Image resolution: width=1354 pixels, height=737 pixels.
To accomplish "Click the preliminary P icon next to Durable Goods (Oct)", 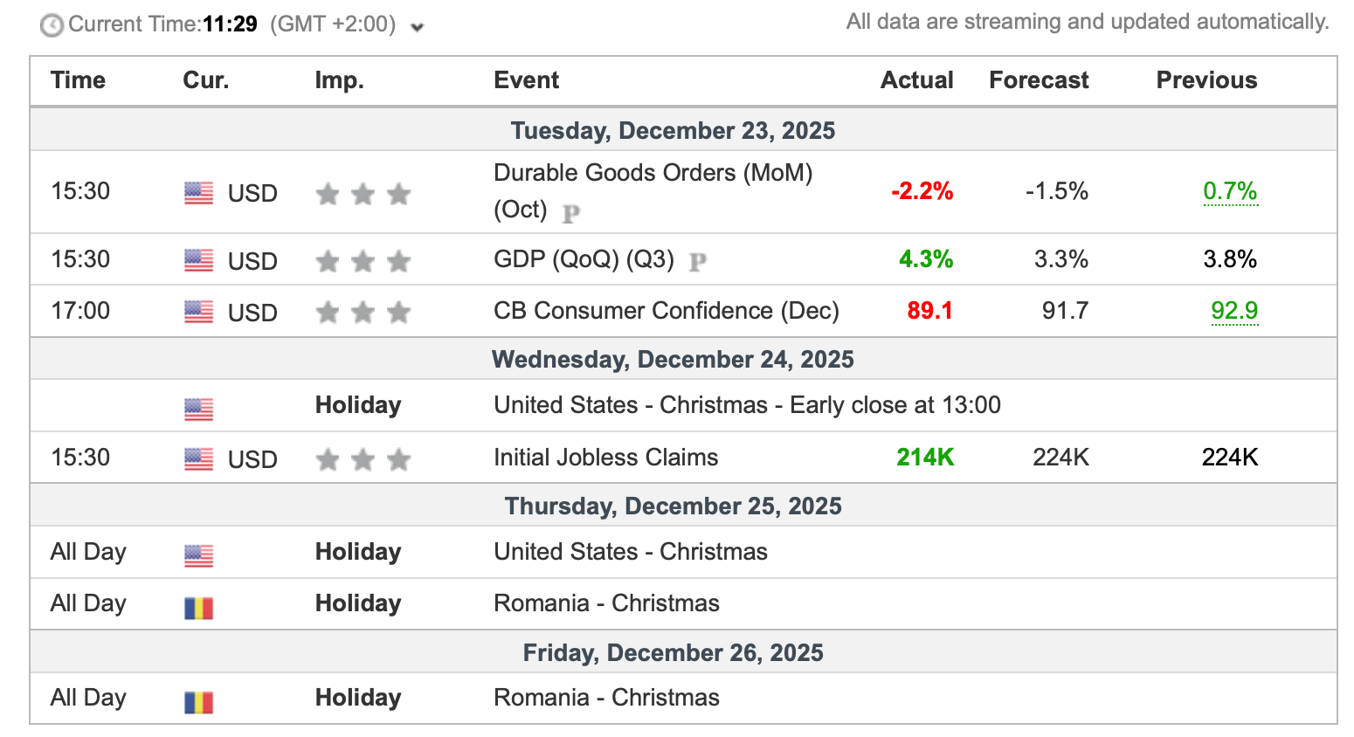I will [x=571, y=212].
